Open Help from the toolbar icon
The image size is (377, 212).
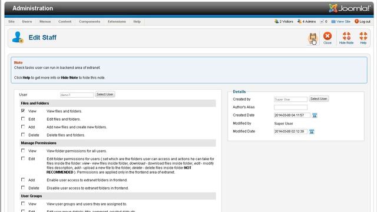click(363, 38)
